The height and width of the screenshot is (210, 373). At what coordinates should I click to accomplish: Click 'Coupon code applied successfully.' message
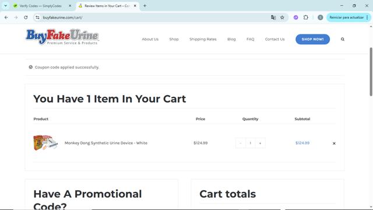click(67, 67)
